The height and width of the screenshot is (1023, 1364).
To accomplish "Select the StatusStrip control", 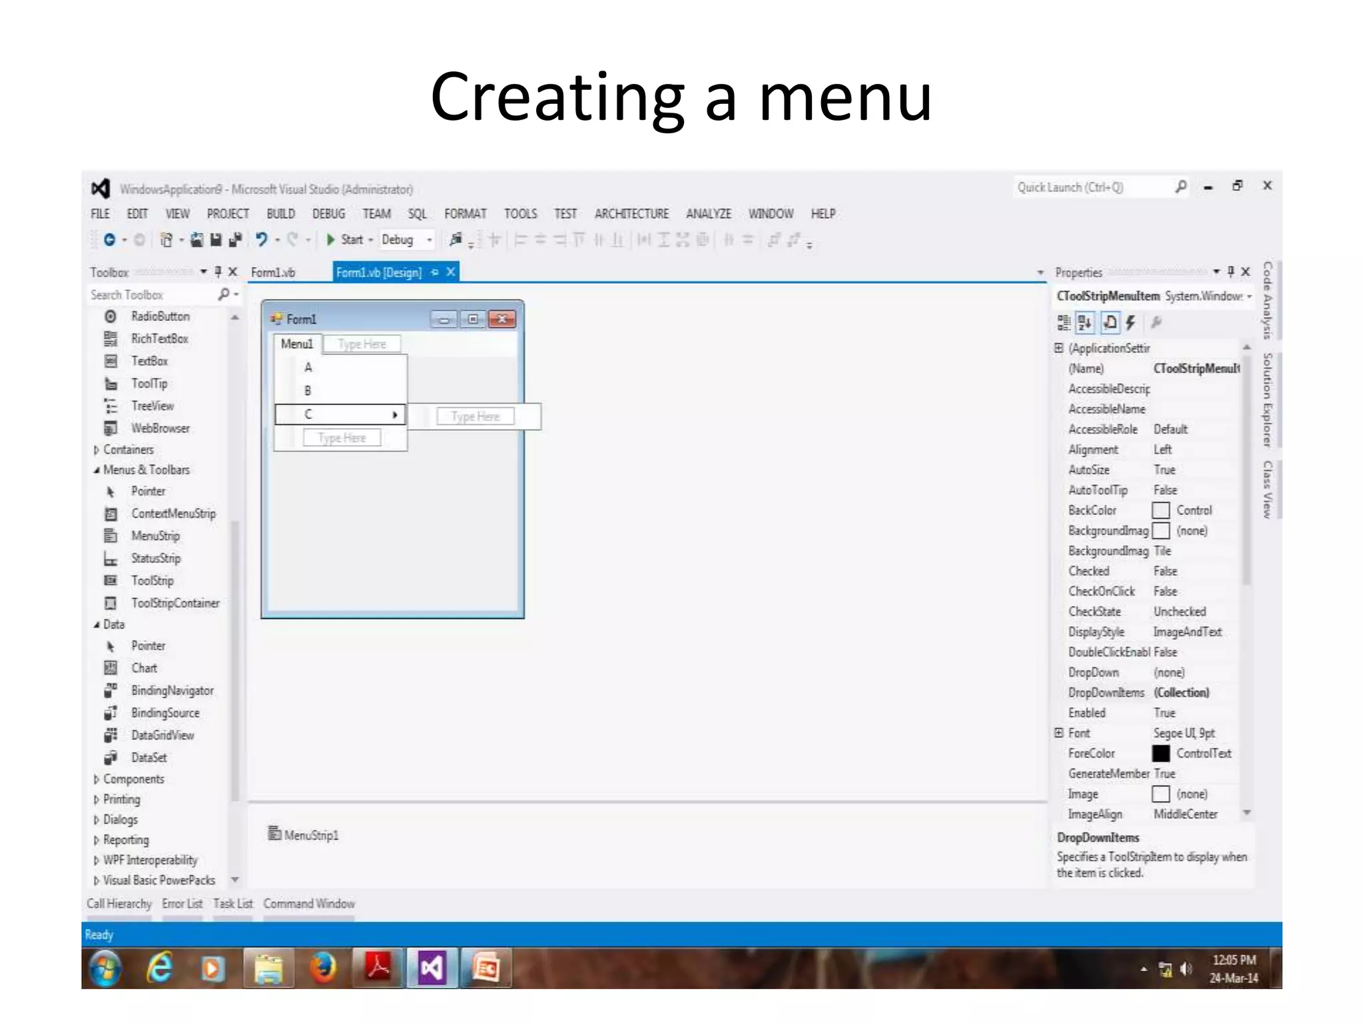I will pyautogui.click(x=156, y=558).
